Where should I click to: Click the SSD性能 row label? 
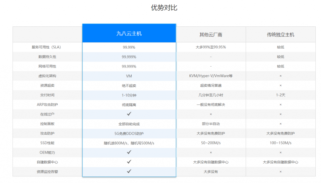[47, 143]
